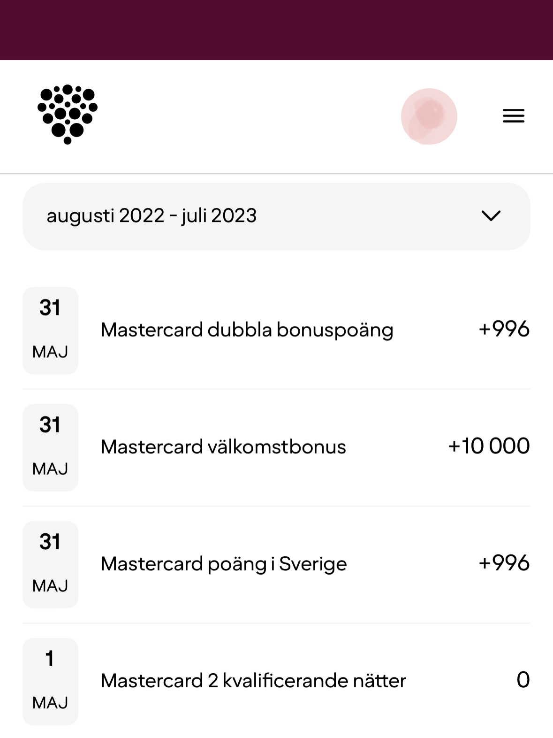Tap the maroon top banner
This screenshot has height=738, width=553.
click(276, 30)
